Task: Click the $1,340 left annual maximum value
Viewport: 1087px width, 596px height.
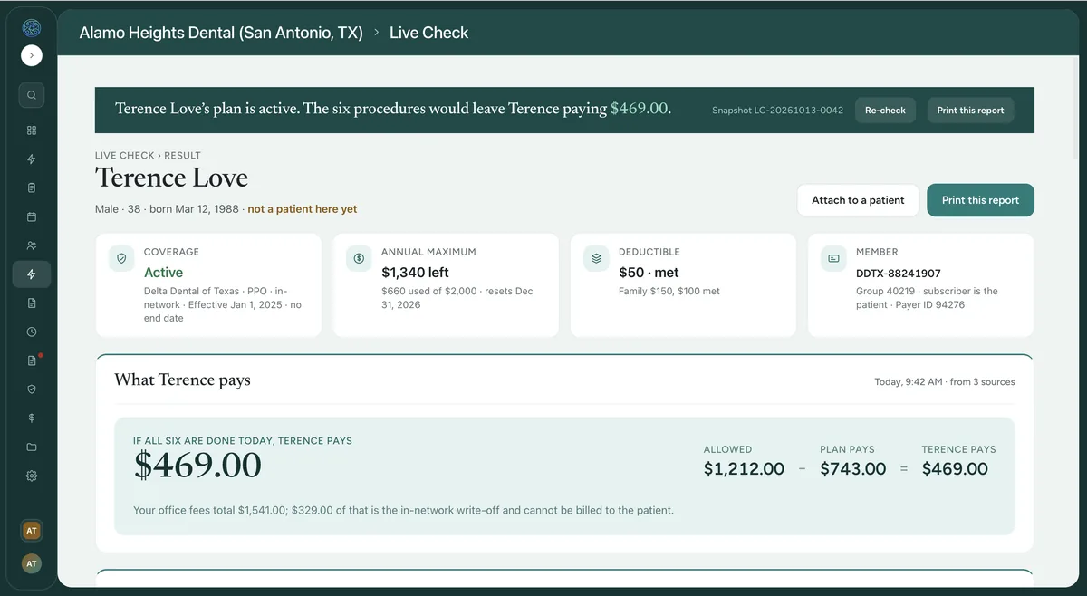Action: (415, 273)
